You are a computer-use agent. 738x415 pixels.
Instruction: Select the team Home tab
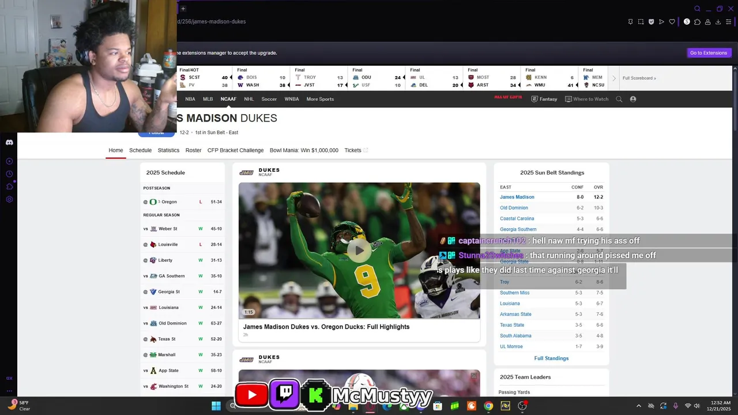[116, 150]
